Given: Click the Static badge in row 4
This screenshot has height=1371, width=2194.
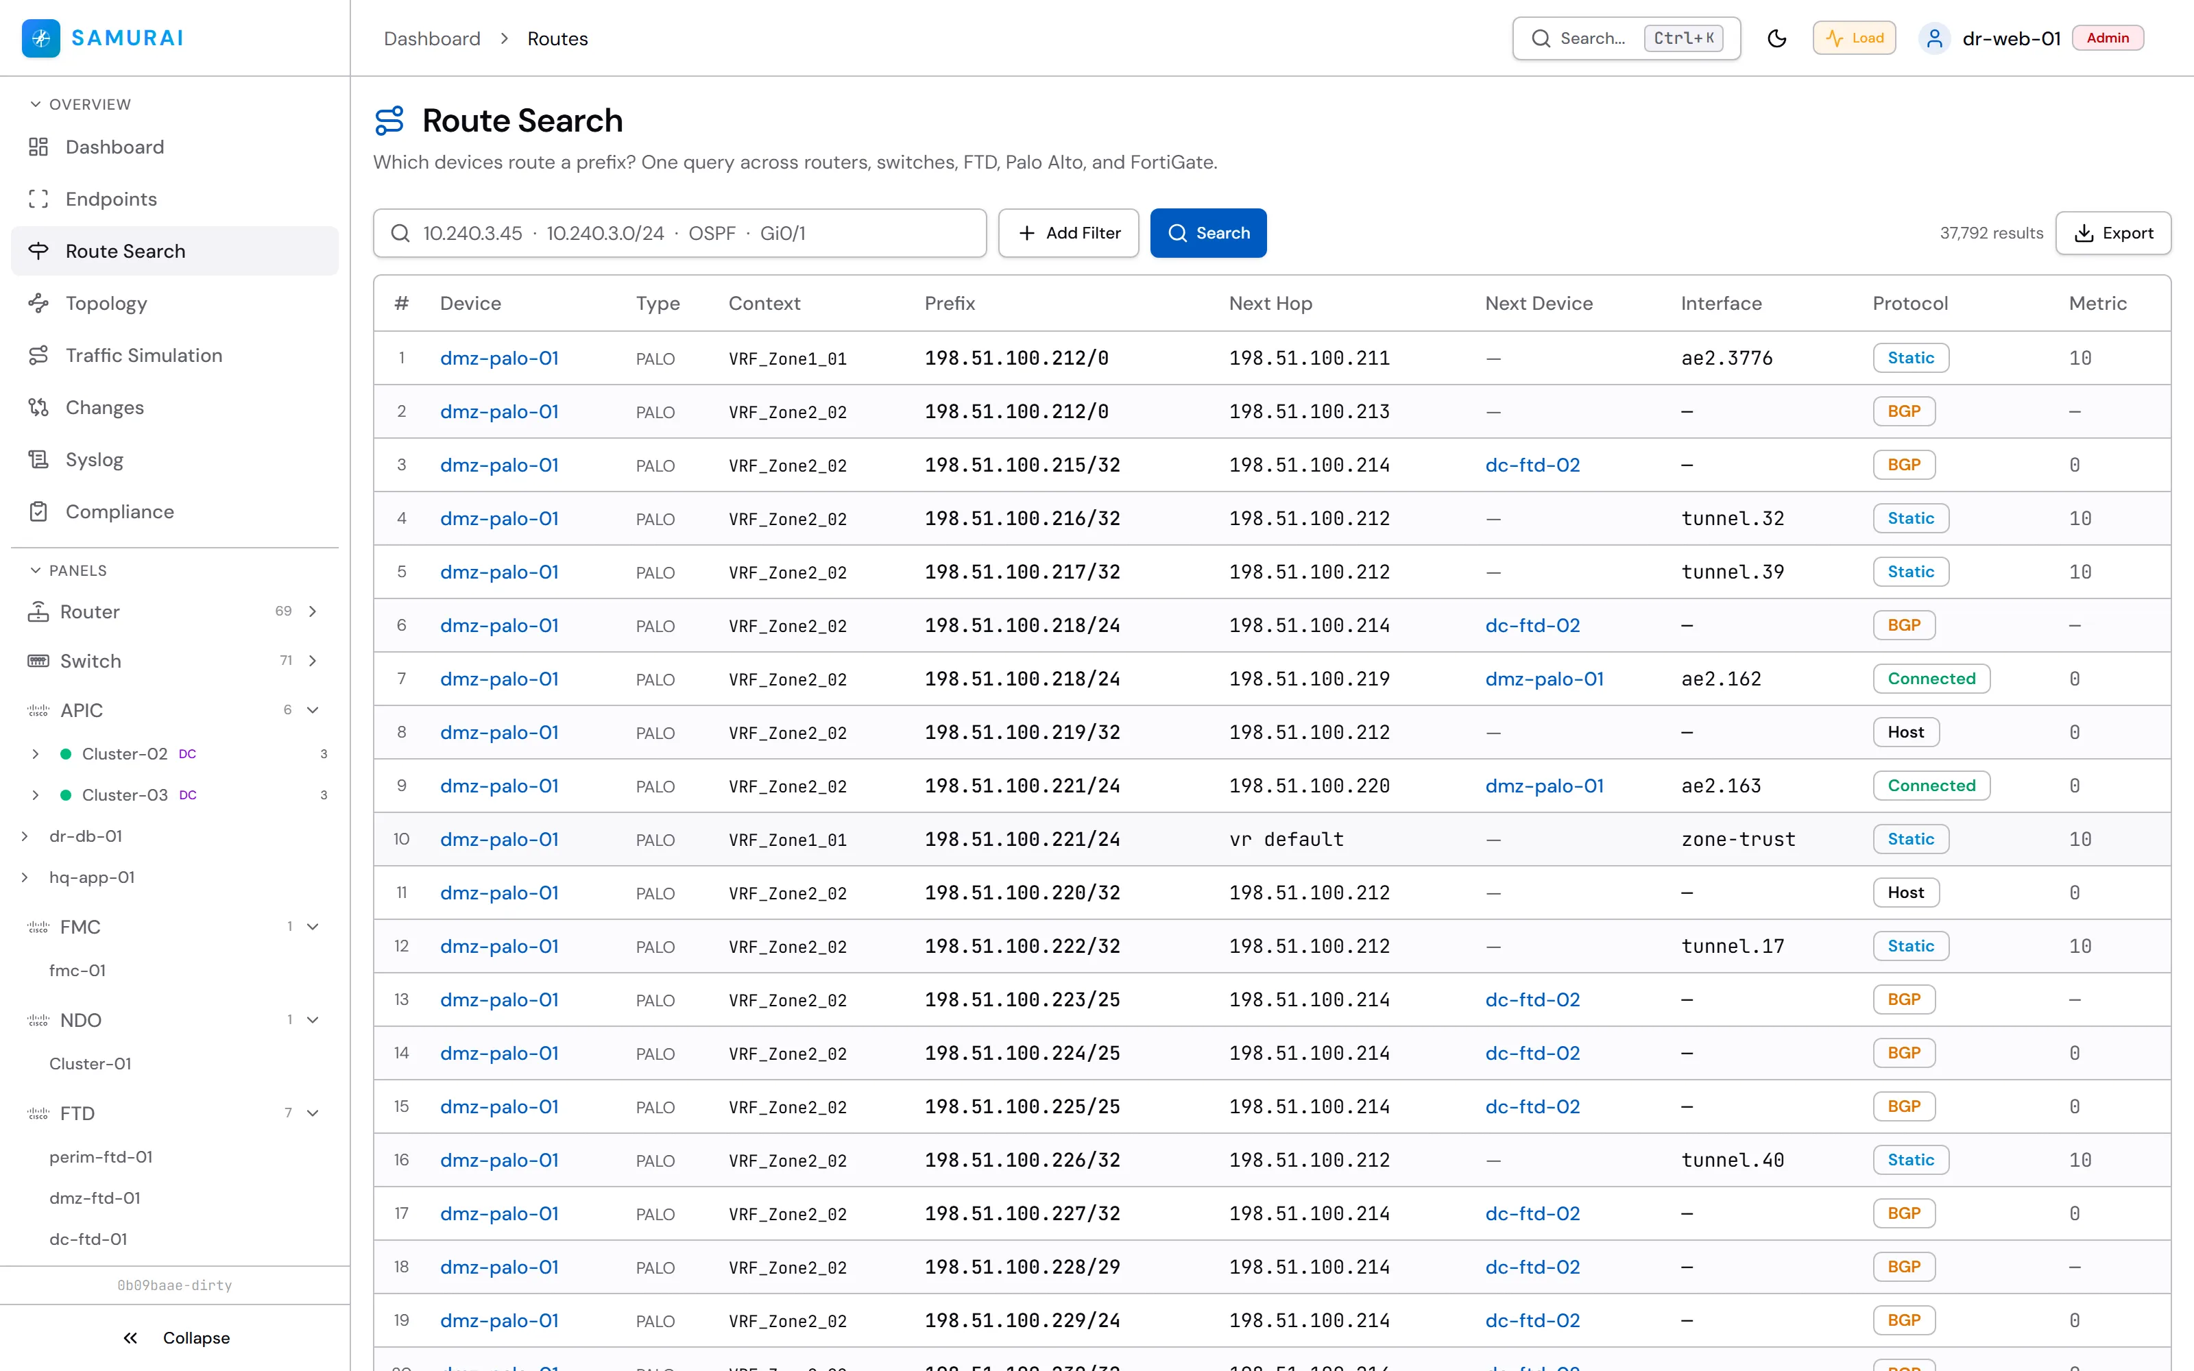Looking at the screenshot, I should [x=1910, y=519].
